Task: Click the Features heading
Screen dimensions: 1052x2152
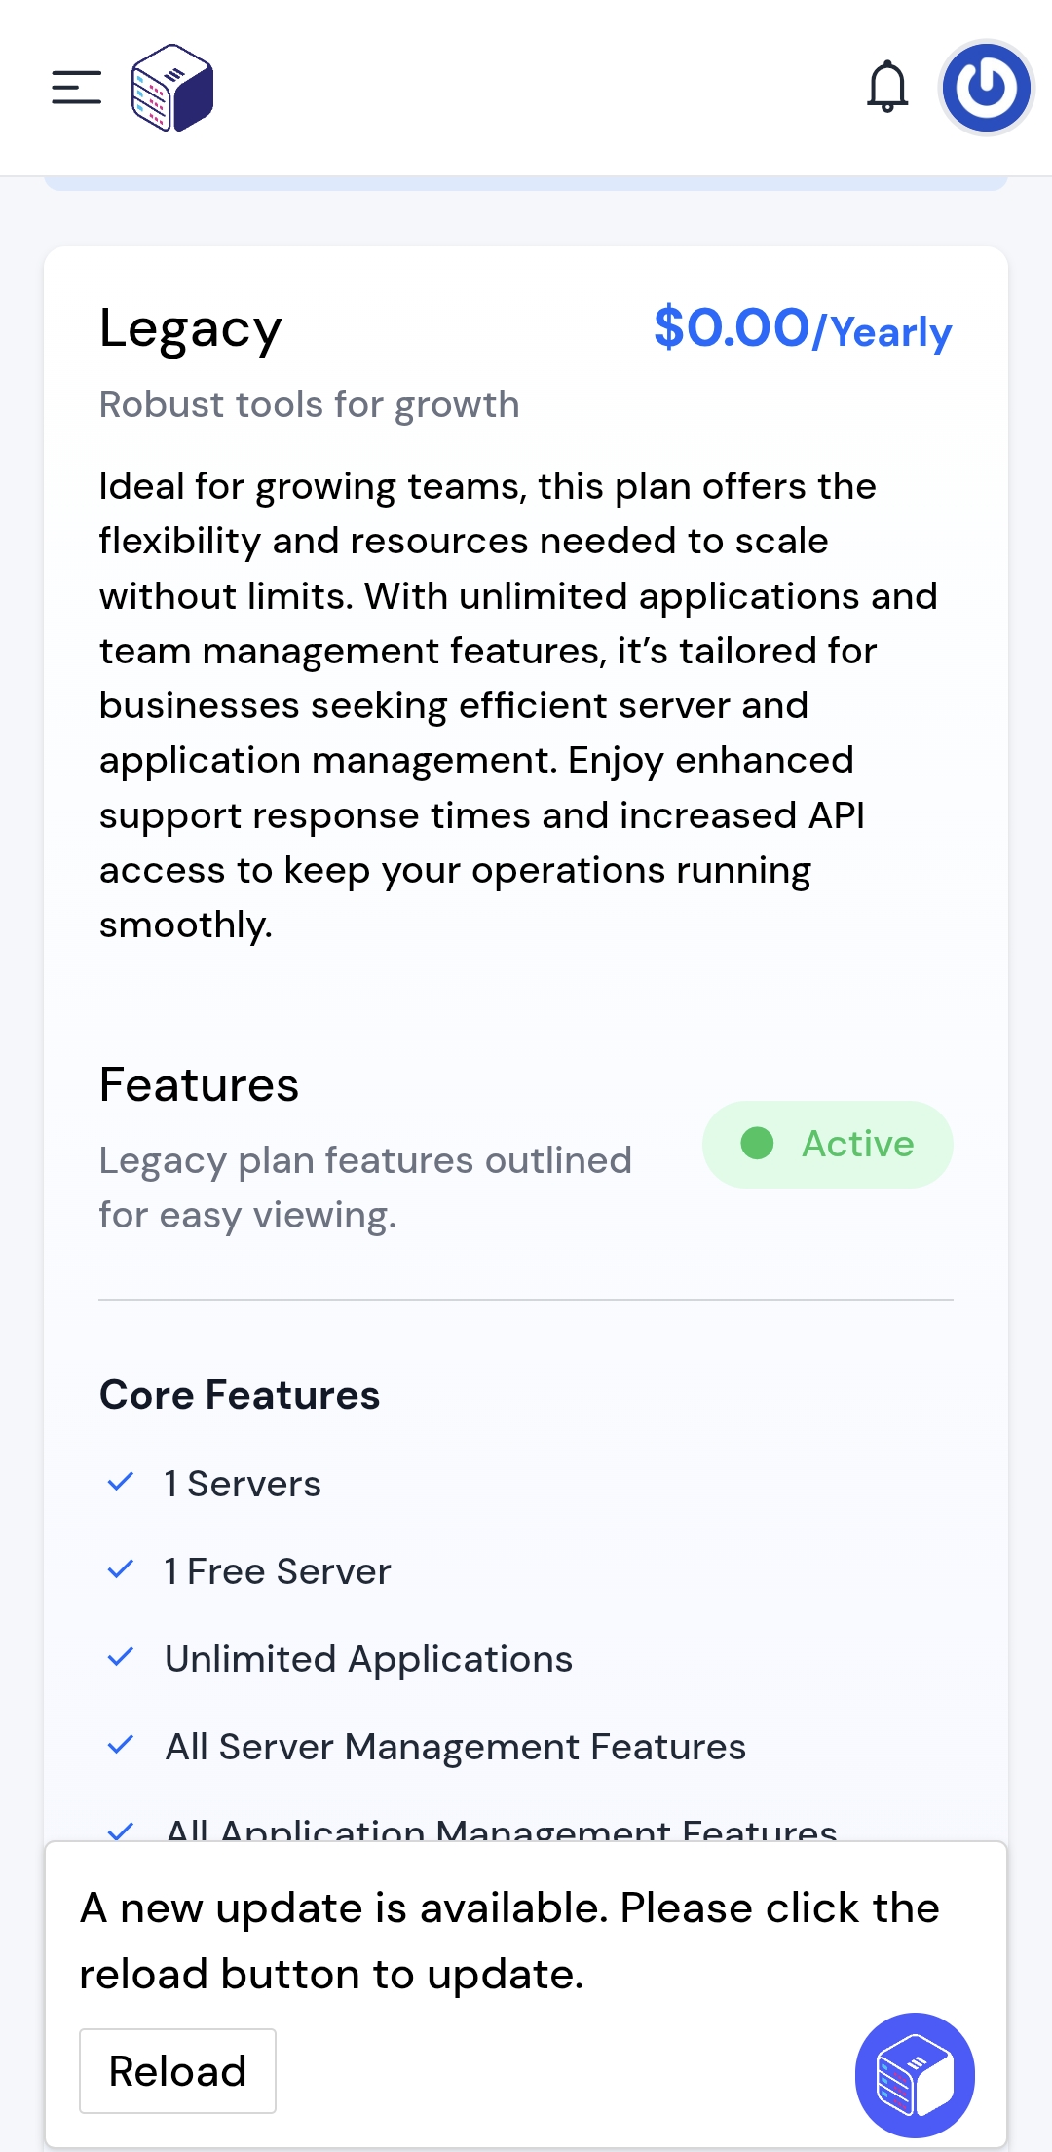Action: 199,1084
